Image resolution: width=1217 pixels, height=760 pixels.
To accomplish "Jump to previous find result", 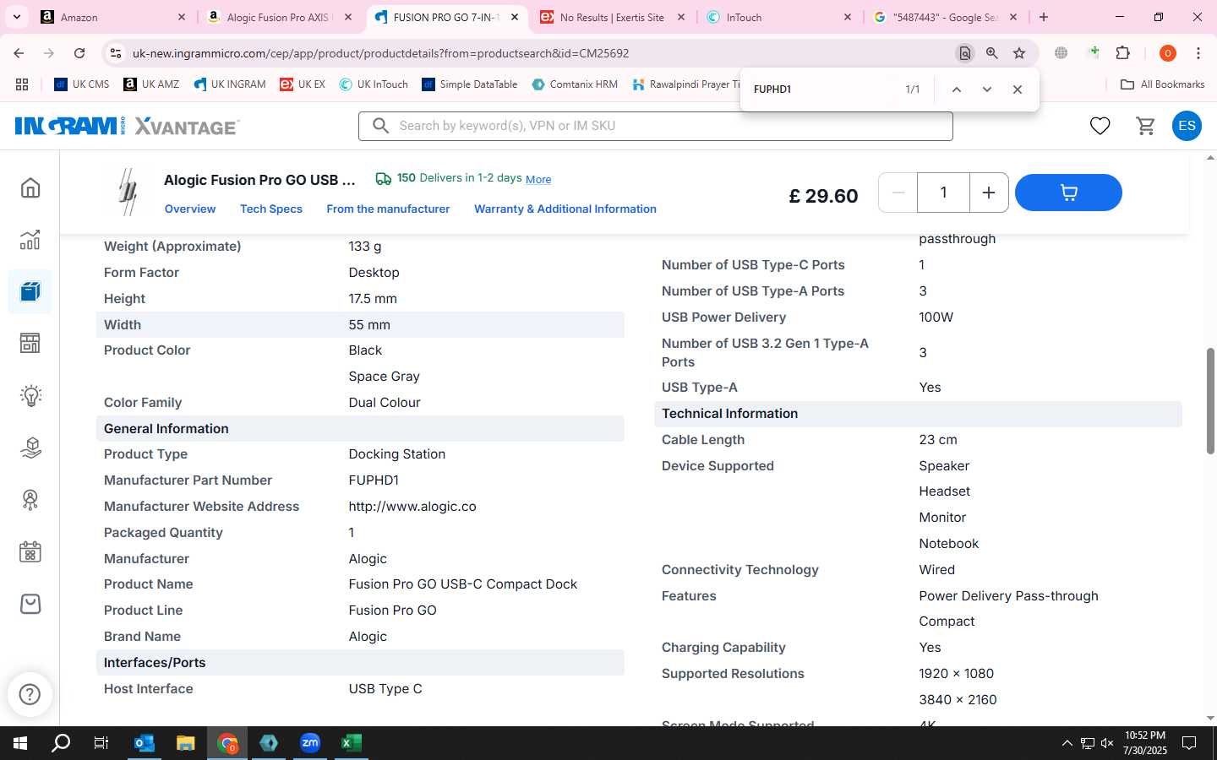I will (x=956, y=90).
